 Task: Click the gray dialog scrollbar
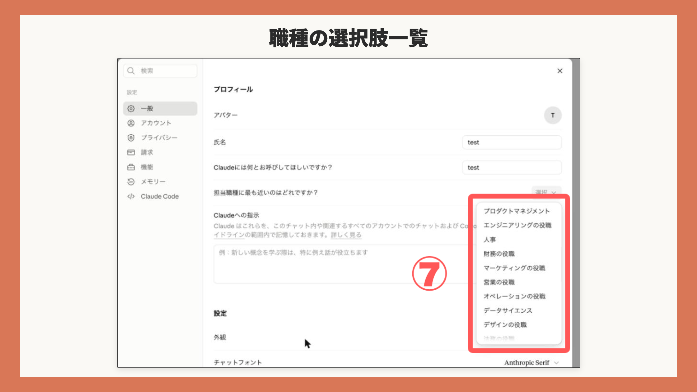pyautogui.click(x=576, y=213)
